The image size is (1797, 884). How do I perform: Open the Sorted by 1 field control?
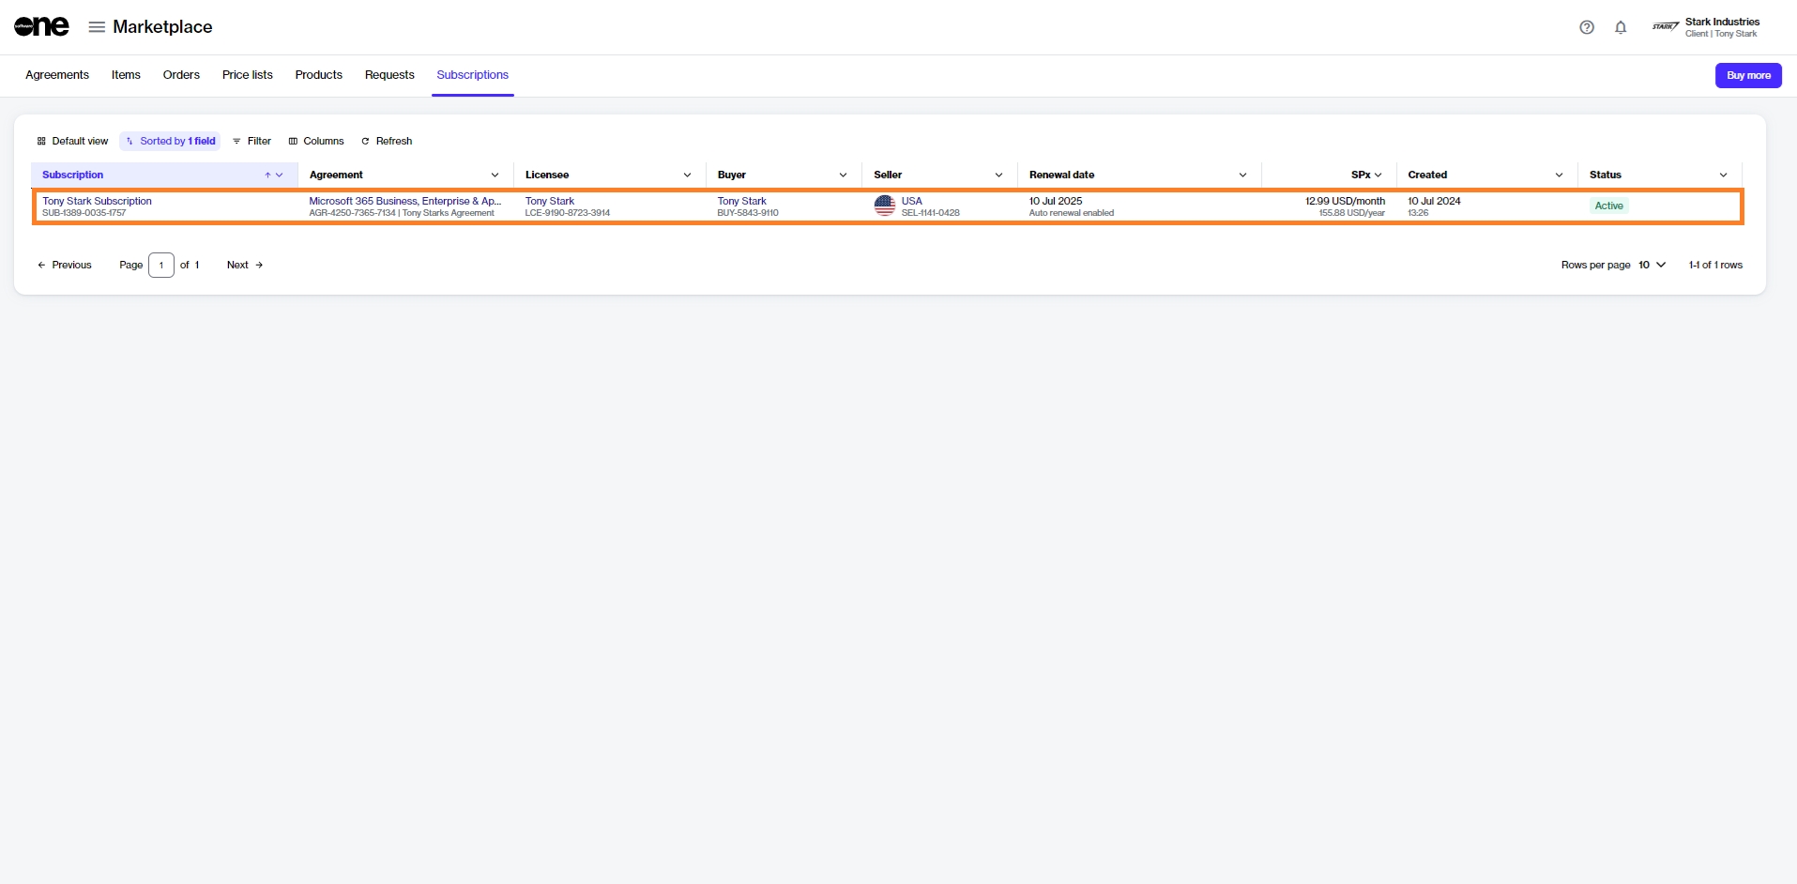tap(170, 141)
